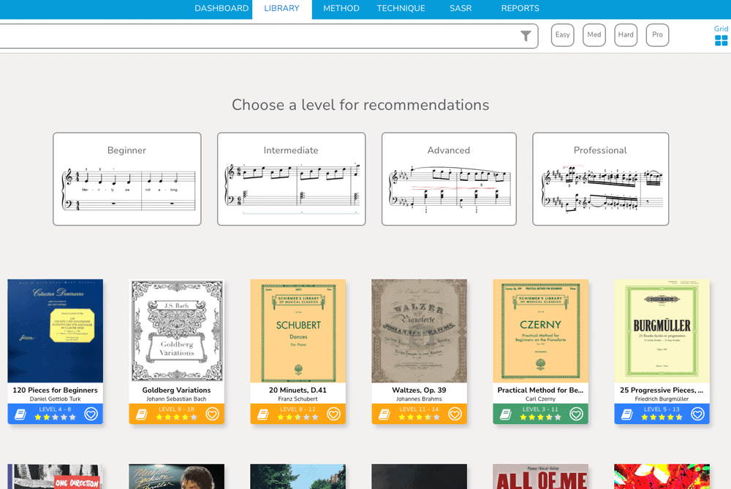Toggle the Pro difficulty filter

pos(656,34)
